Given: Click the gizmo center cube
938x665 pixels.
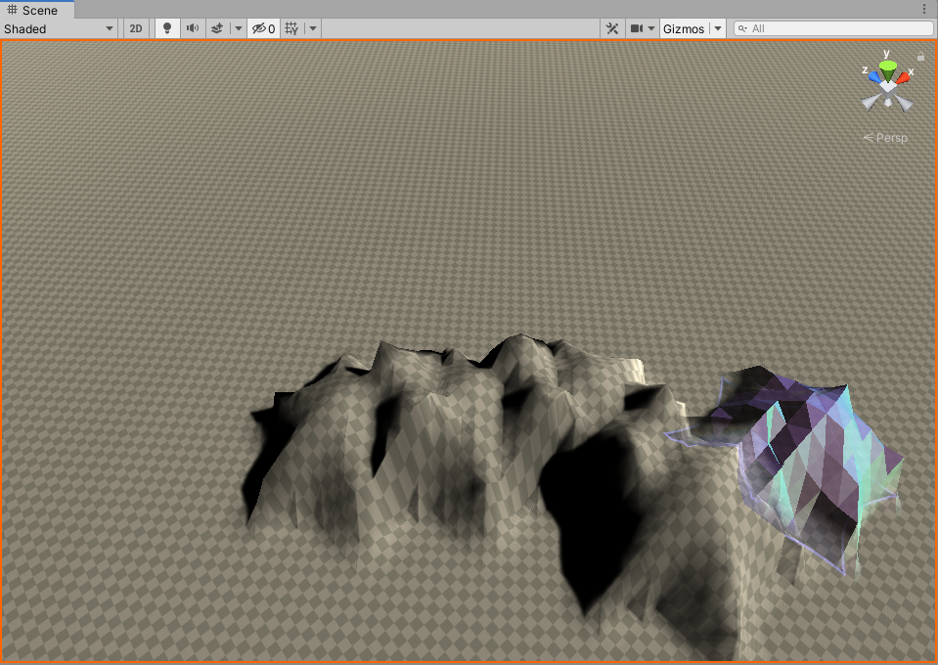Looking at the screenshot, I should pyautogui.click(x=888, y=89).
